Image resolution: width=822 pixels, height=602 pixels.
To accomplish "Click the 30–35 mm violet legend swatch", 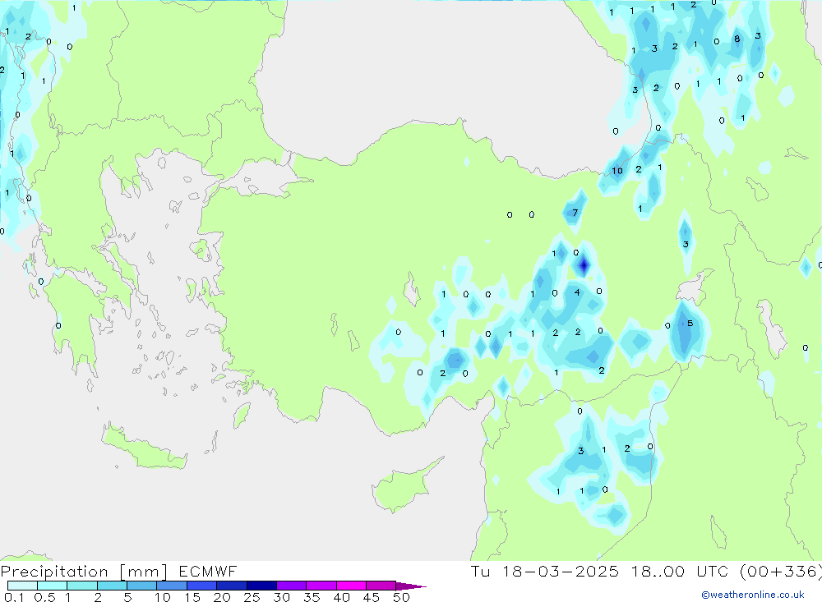I will [292, 586].
